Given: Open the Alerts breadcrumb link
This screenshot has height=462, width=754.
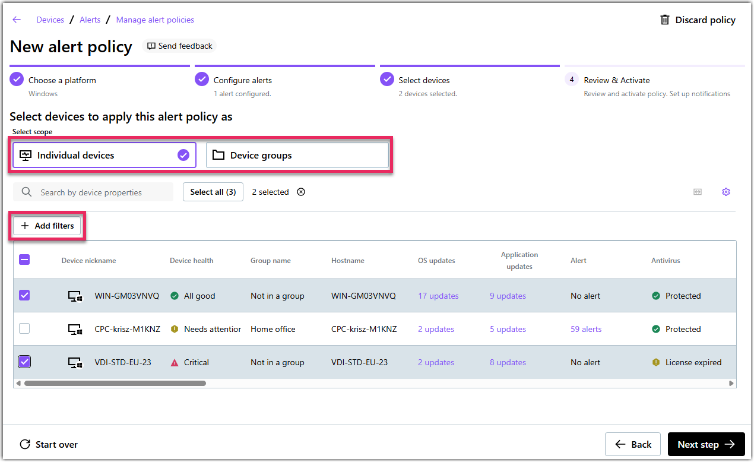Looking at the screenshot, I should pyautogui.click(x=90, y=20).
